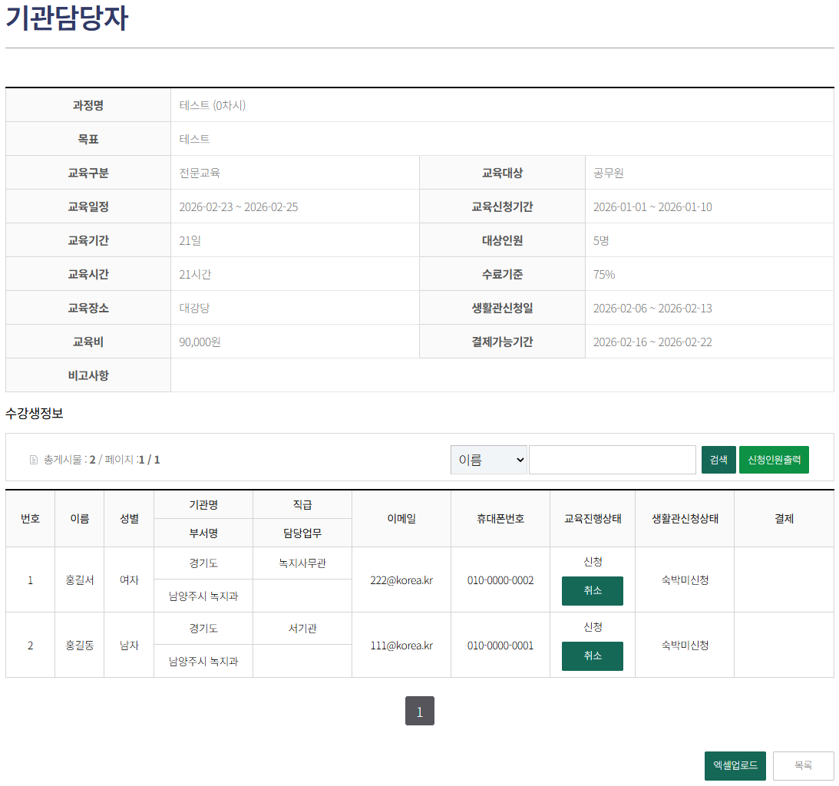Select row number 1 in student table
Viewport: 839px width, 786px height.
pos(30,580)
